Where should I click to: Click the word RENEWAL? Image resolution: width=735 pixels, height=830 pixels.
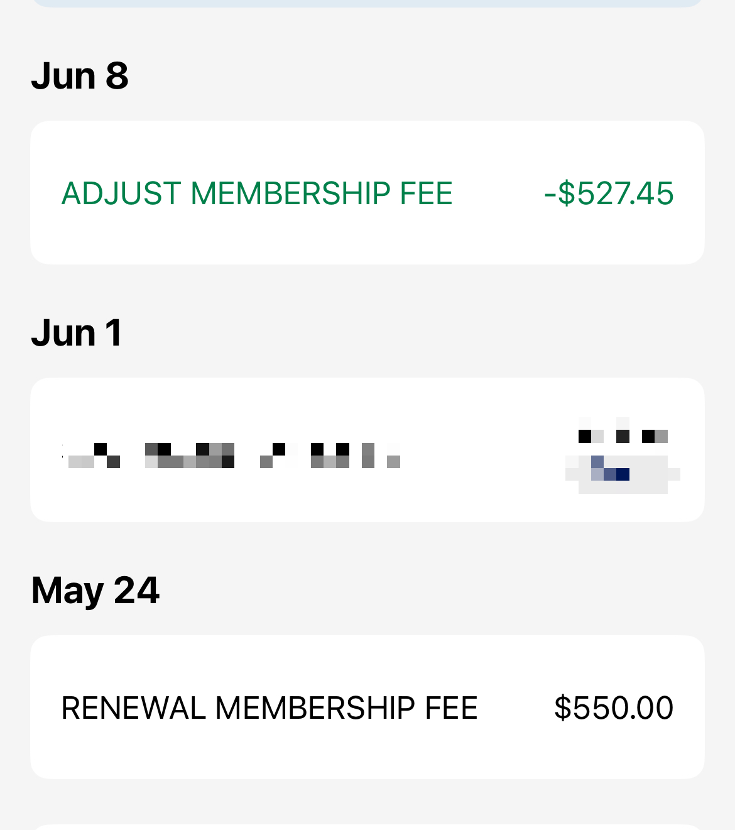coord(133,708)
